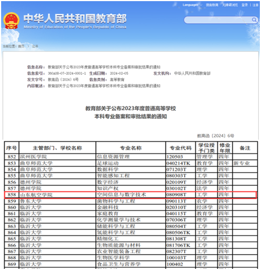Open the 无障碍浏览 accessibility link
Screen dimensions: 261x270
click(230, 5)
